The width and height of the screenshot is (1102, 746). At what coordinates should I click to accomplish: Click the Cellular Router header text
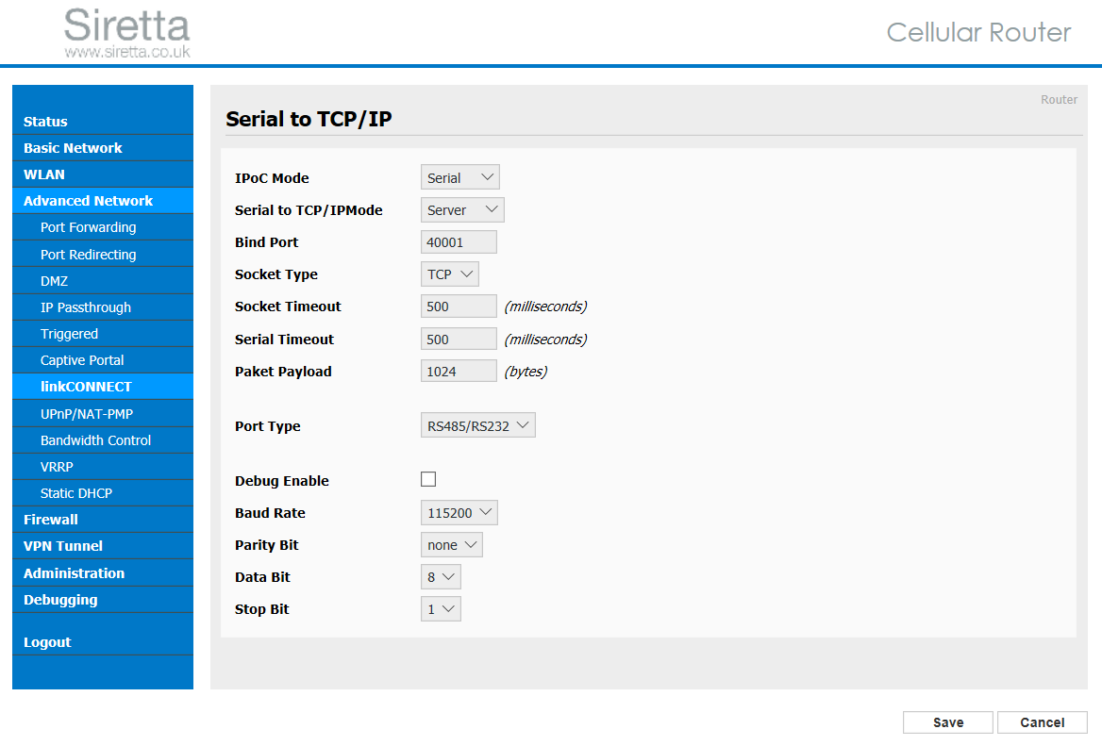click(x=978, y=32)
